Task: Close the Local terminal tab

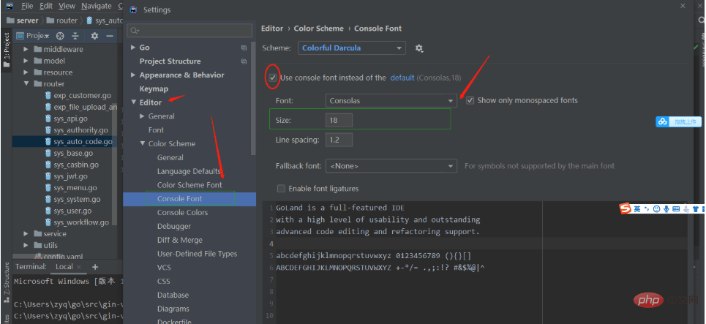Action: [x=79, y=267]
